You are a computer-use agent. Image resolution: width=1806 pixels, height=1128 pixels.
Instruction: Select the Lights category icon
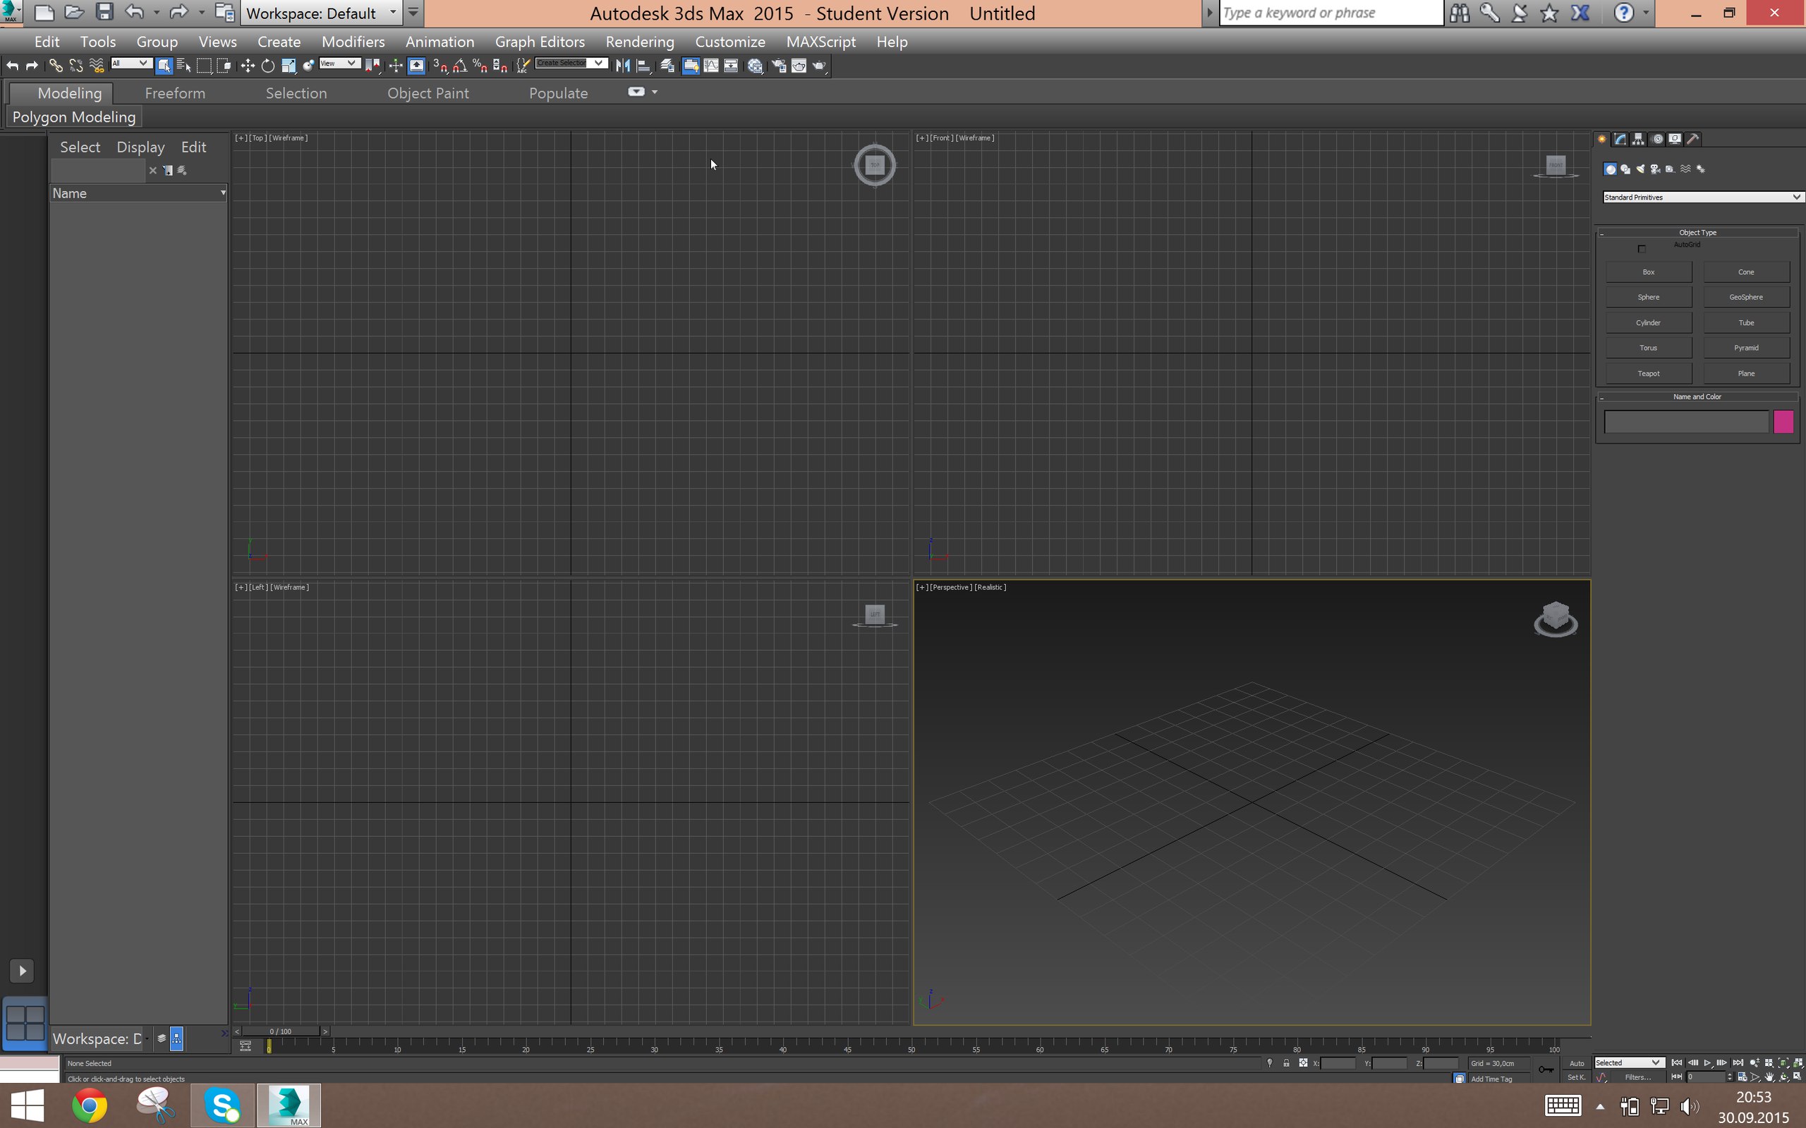1640,169
